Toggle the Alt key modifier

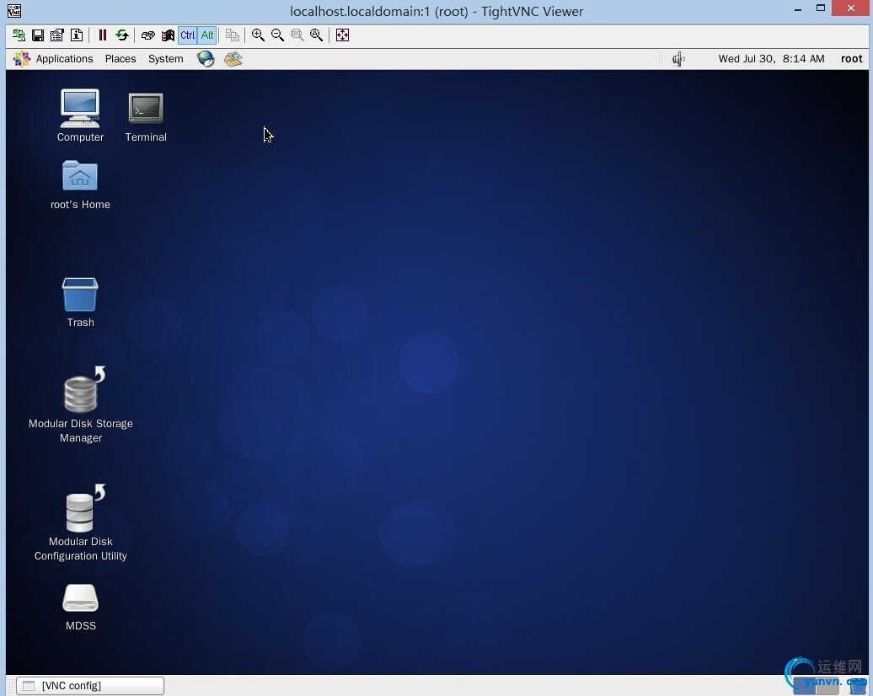pos(207,35)
